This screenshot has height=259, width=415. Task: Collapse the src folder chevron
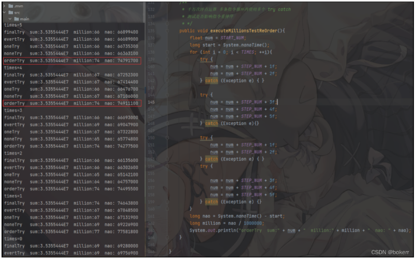coord(4,12)
